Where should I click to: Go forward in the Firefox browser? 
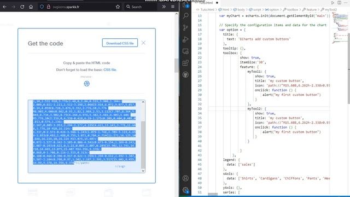pos(13,7)
